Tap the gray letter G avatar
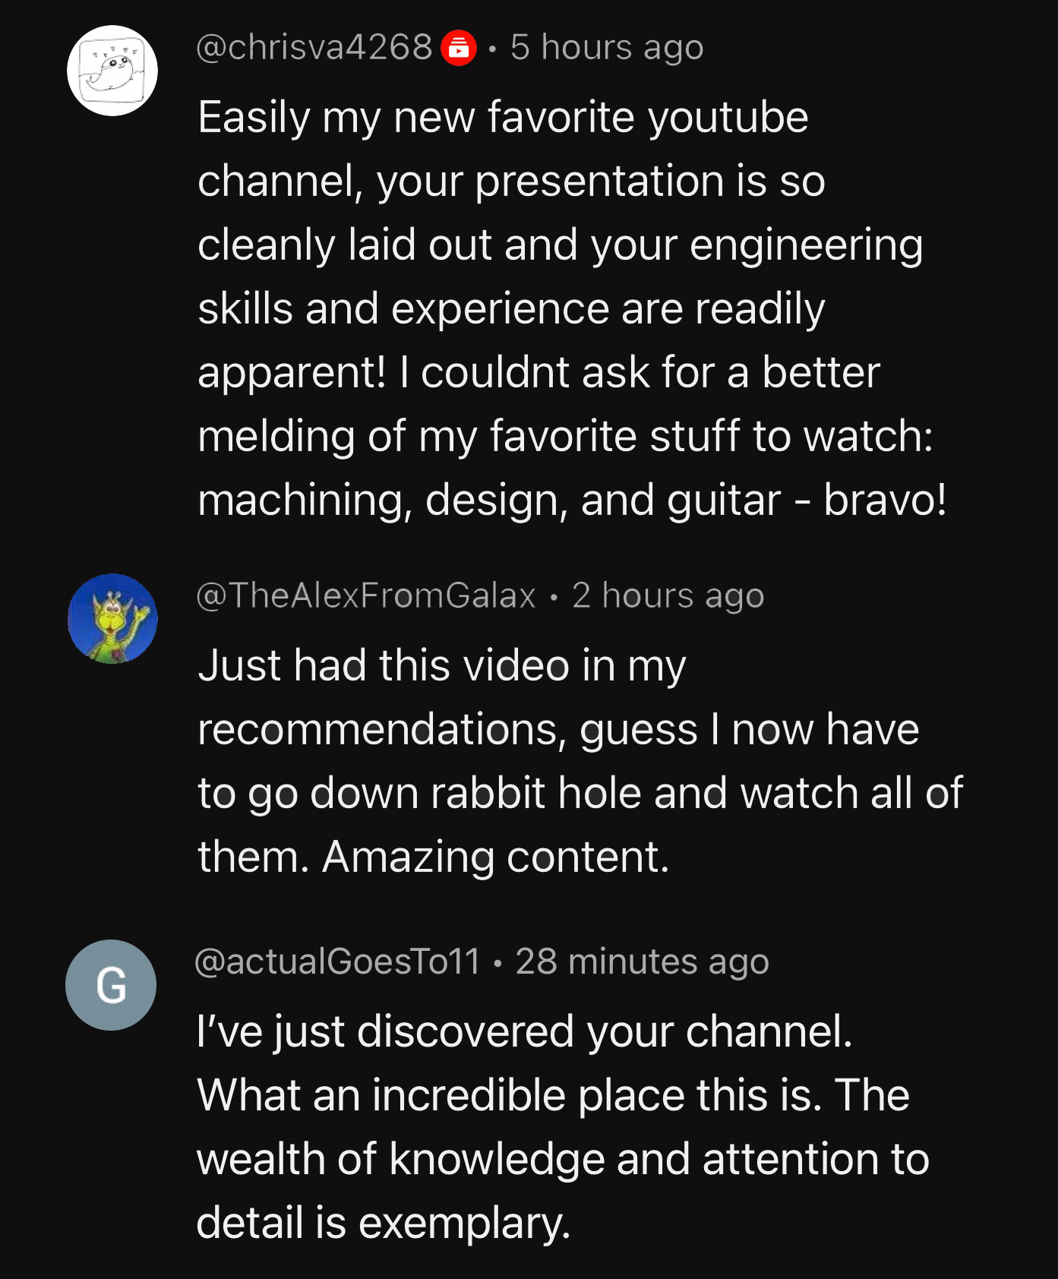The image size is (1058, 1279). [x=111, y=984]
